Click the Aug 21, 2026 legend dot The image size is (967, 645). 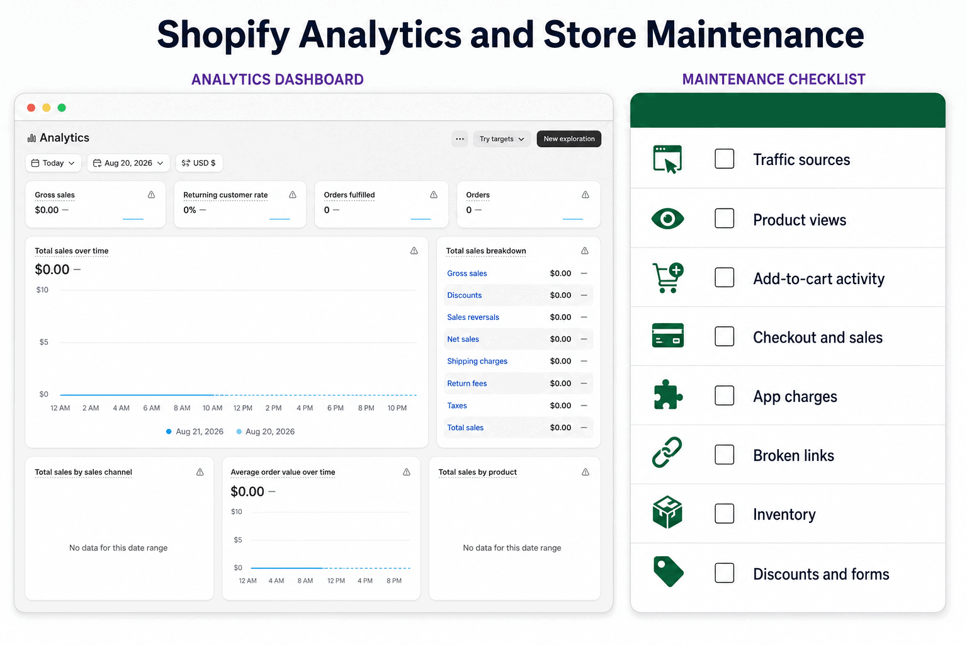point(169,431)
